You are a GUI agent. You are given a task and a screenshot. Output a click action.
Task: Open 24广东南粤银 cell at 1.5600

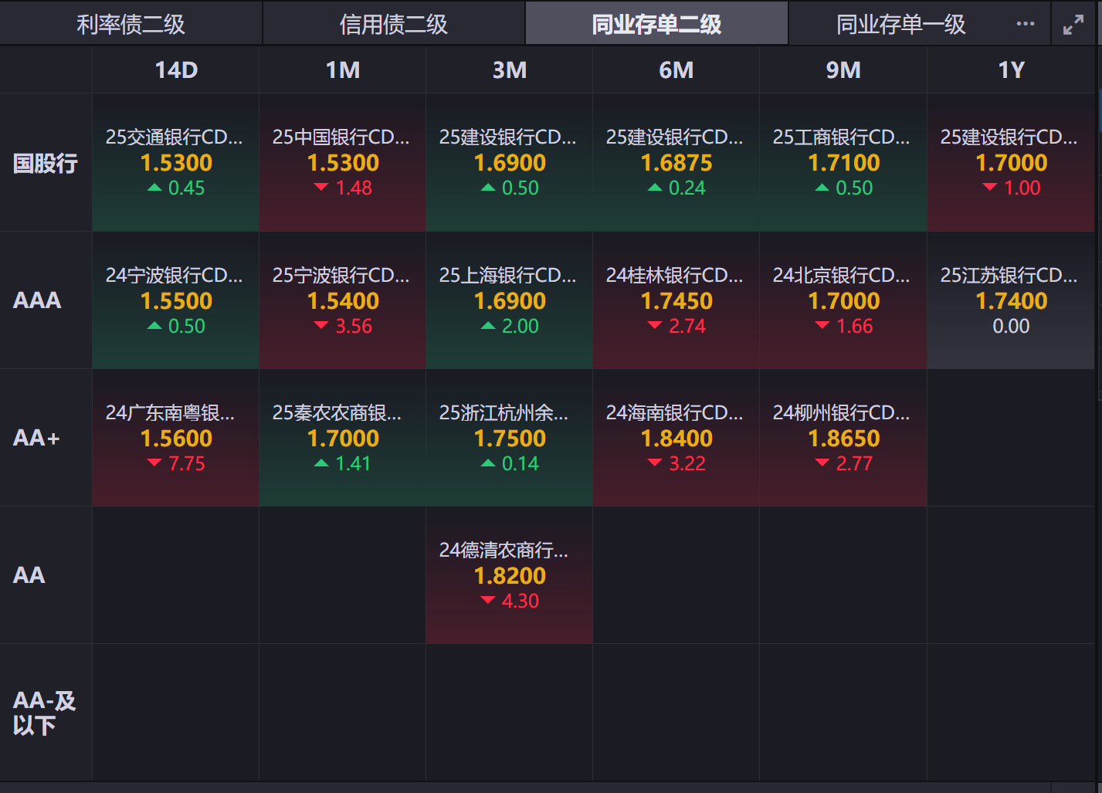(x=176, y=438)
